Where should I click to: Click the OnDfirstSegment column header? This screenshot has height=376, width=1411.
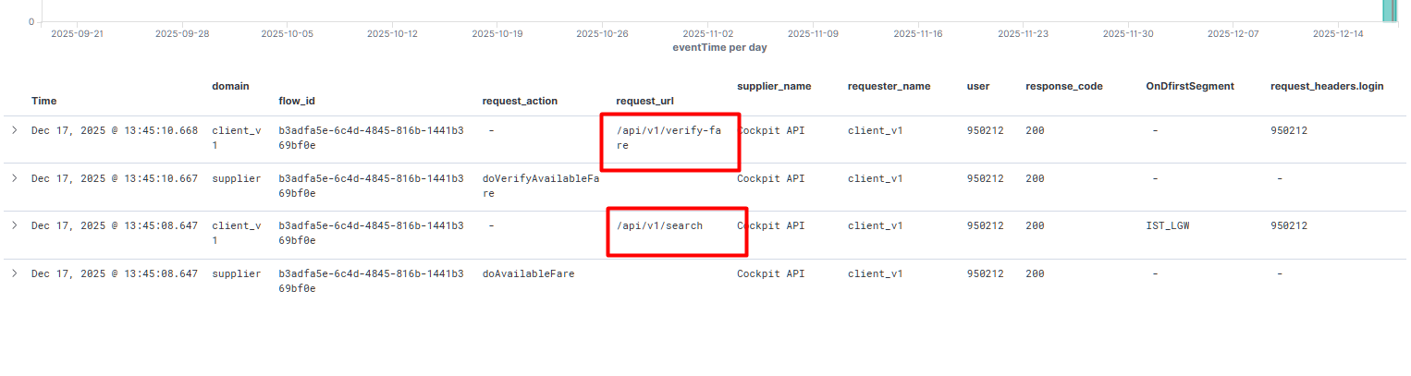(1189, 86)
